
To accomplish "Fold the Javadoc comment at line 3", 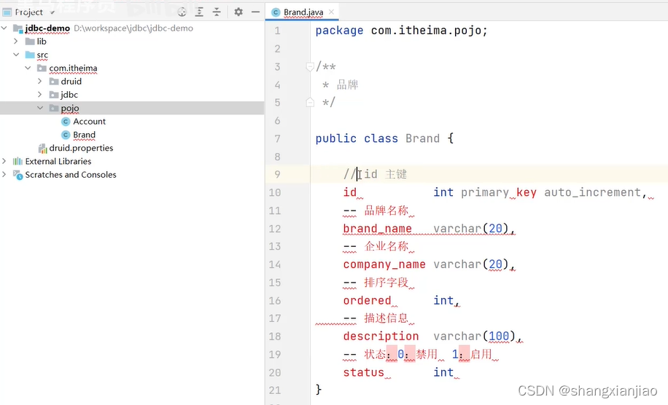I will [x=310, y=67].
